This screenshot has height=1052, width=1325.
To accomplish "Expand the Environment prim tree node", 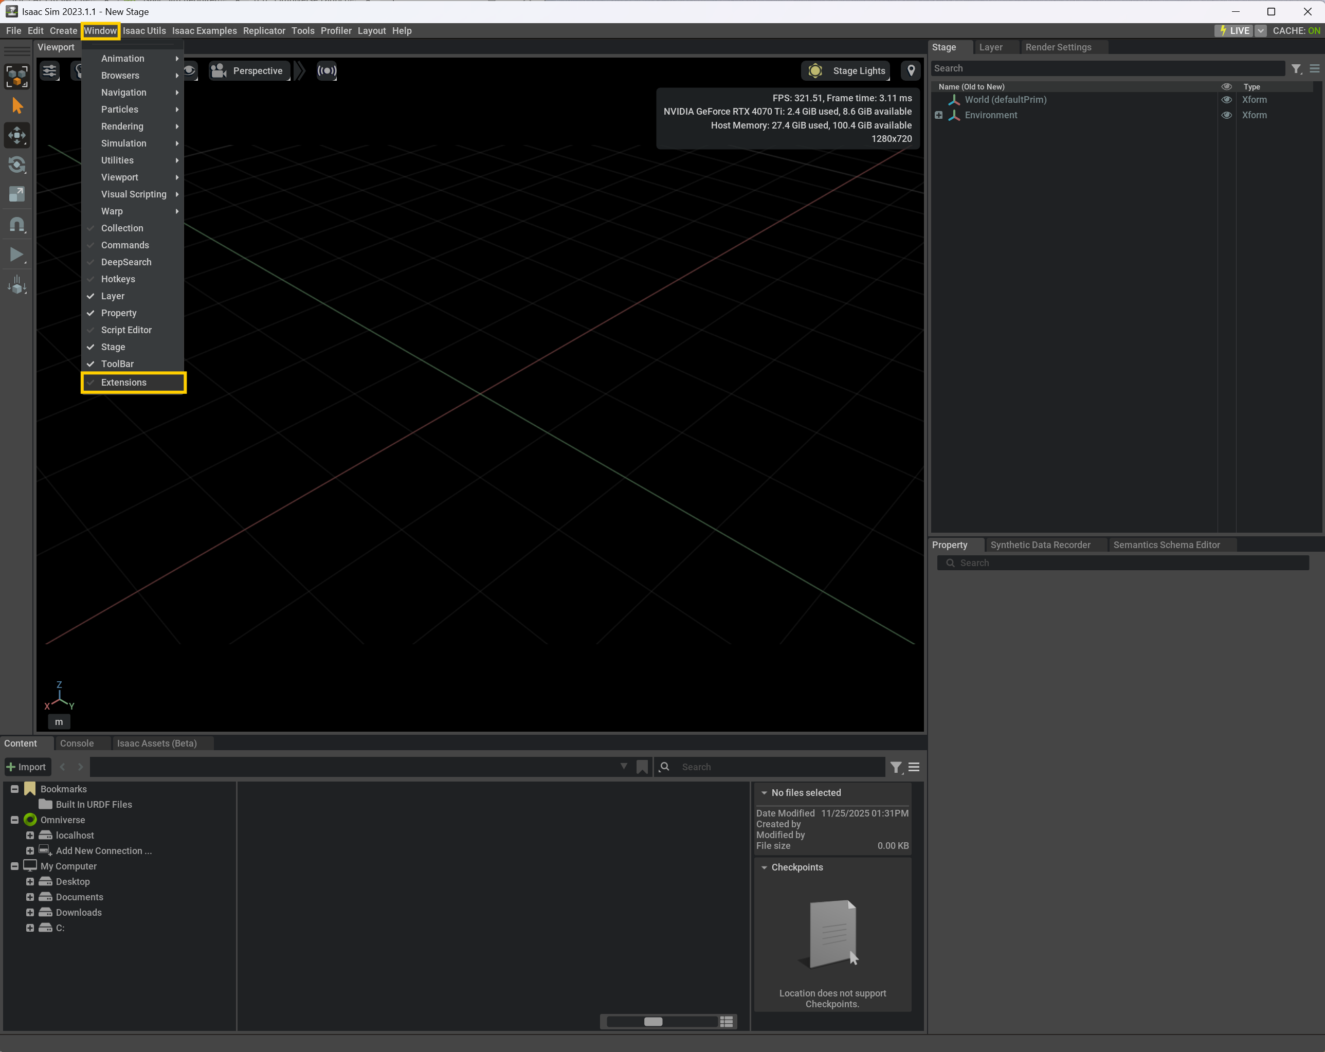I will 938,115.
